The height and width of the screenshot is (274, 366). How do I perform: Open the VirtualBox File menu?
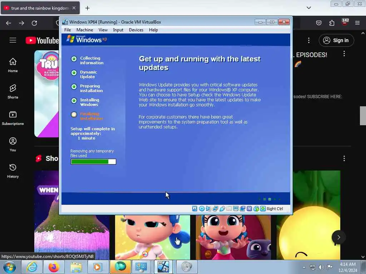(x=68, y=30)
